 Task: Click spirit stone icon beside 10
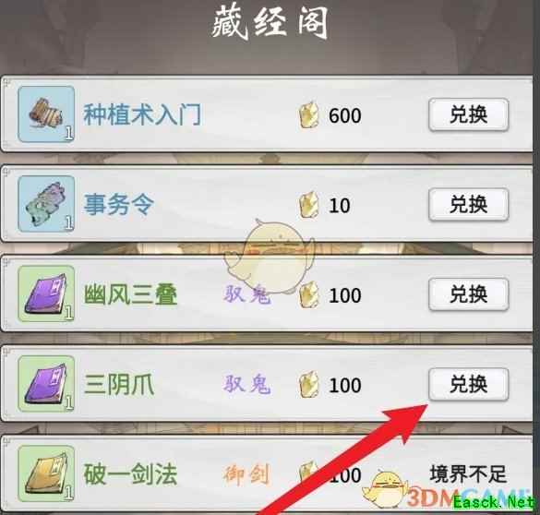(x=308, y=205)
